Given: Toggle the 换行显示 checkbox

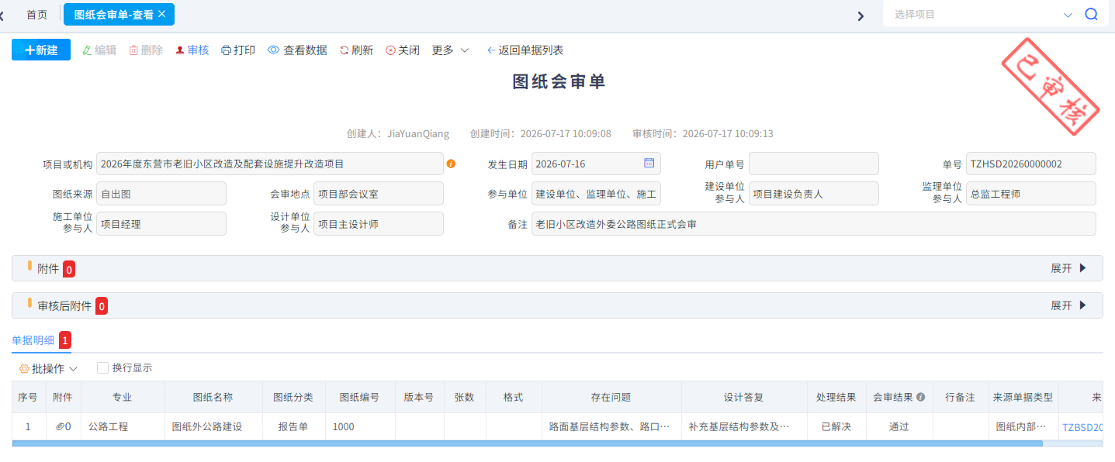Looking at the screenshot, I should (x=102, y=367).
